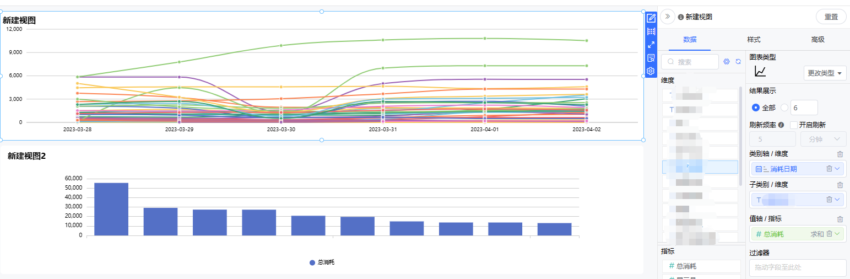The image size is (850, 279).
Task: Click the result count field showing 6
Action: click(804, 108)
